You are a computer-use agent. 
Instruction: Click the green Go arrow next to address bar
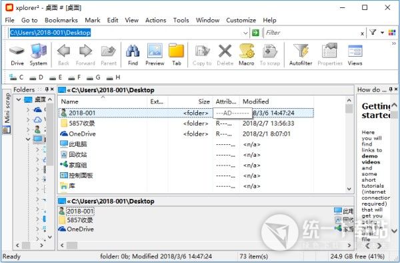click(255, 33)
